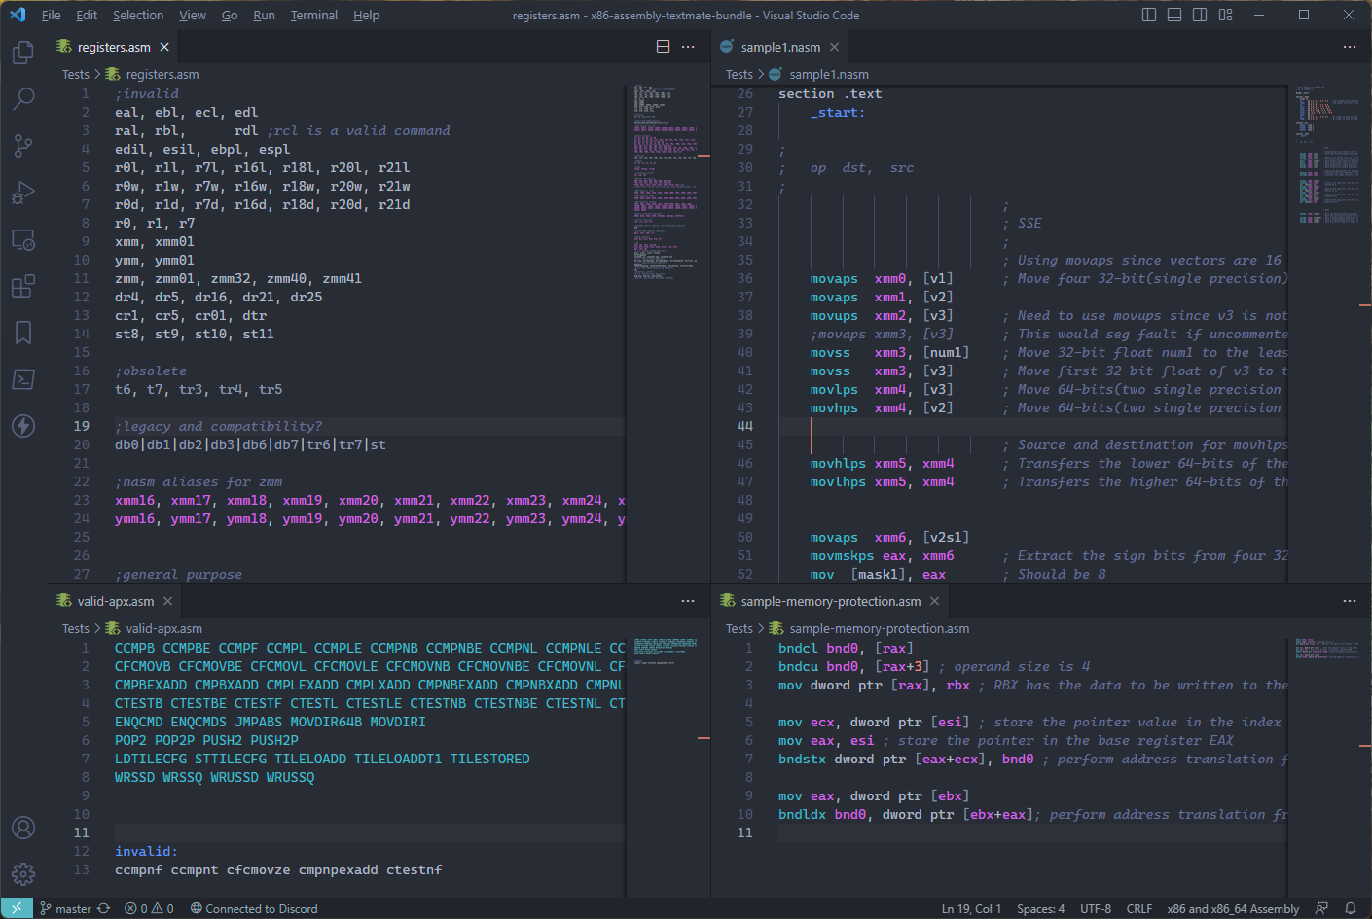Image resolution: width=1372 pixels, height=919 pixels.
Task: Select the sample1.nasm editor tab
Action: point(779,47)
